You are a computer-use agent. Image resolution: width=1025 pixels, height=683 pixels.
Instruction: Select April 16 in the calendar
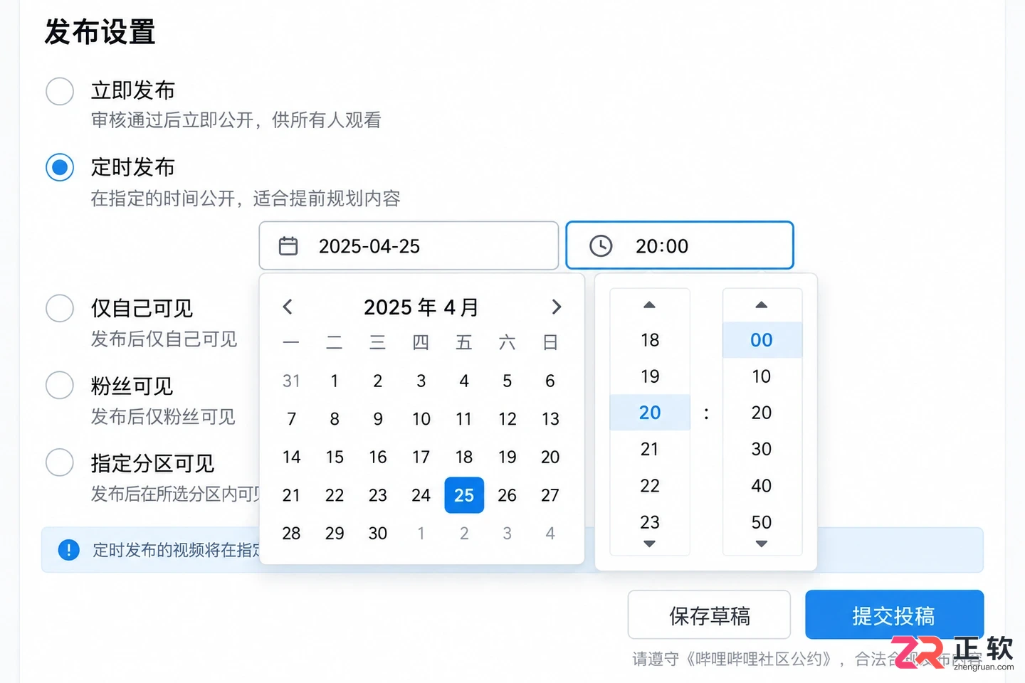[x=378, y=457]
